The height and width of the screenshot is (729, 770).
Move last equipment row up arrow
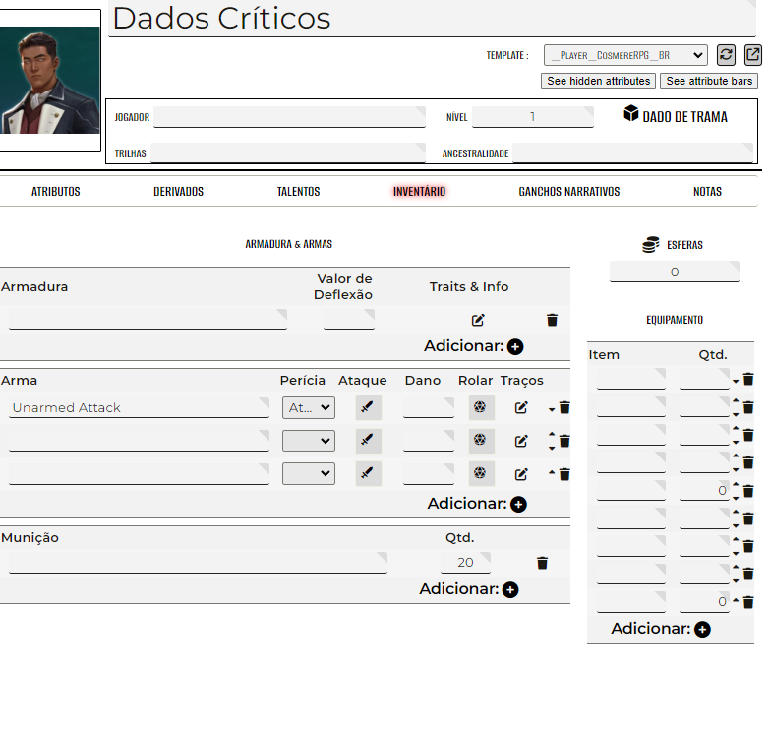pyautogui.click(x=736, y=600)
